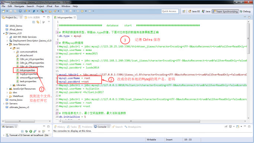254x143 pixels.
Task: Switch to Debug perspective
Action: point(245,11)
